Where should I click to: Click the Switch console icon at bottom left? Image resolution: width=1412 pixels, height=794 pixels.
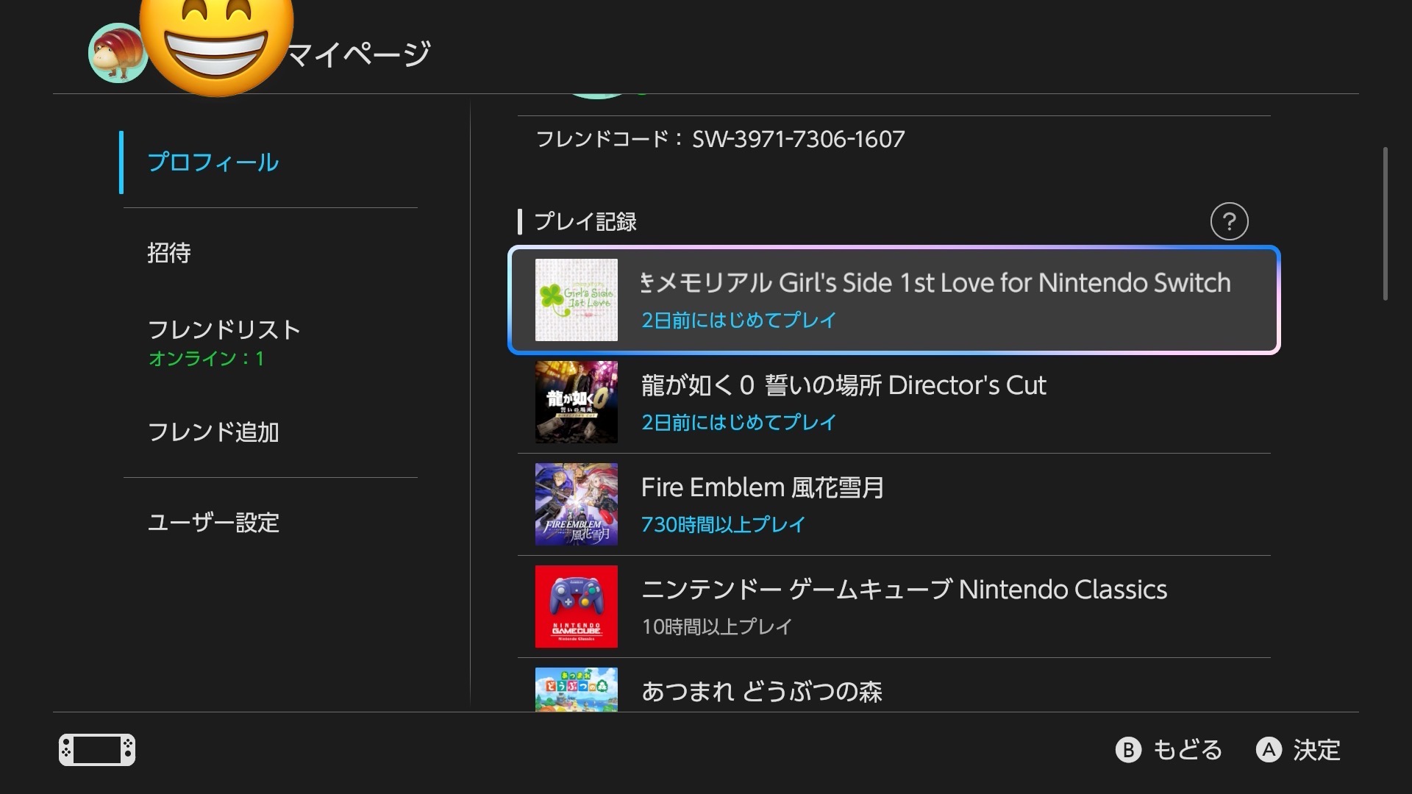97,750
